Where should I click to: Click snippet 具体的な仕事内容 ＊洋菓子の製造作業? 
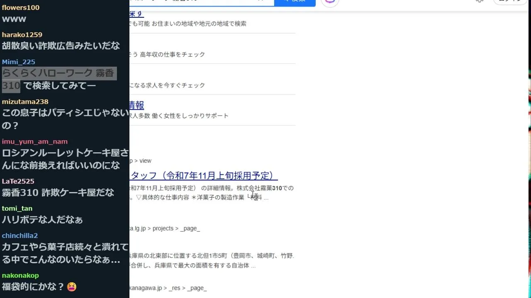click(x=193, y=197)
